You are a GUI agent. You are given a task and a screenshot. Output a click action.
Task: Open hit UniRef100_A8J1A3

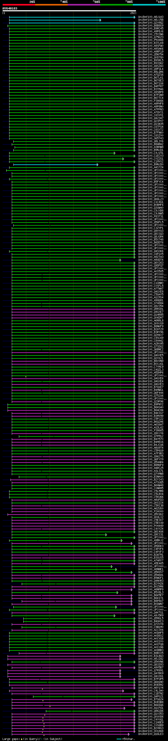pyautogui.click(x=151, y=17)
